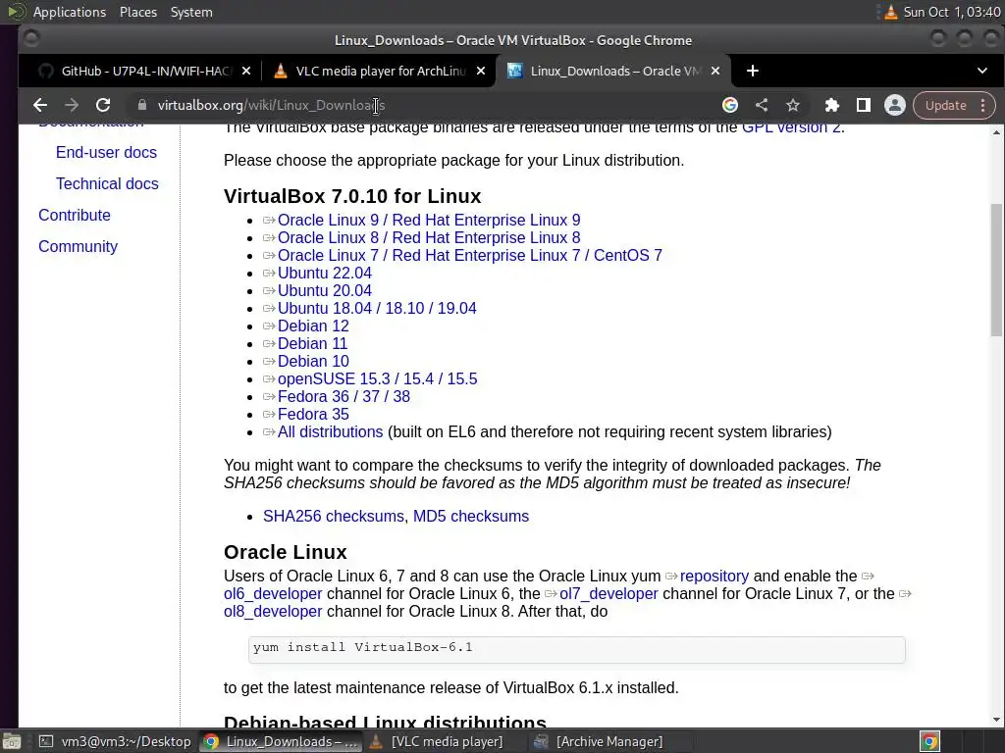The height and width of the screenshot is (753, 1005).
Task: Open the All distributions link
Action: pos(330,432)
